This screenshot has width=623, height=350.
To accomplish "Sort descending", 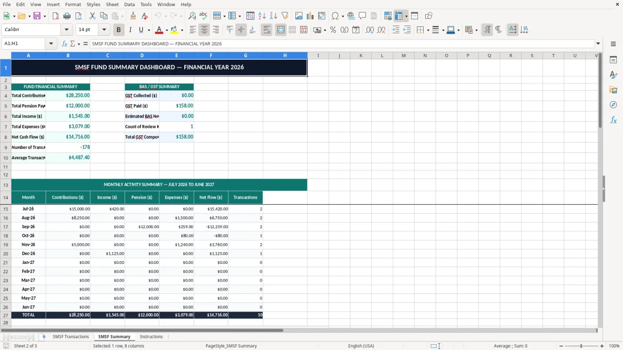I will 273,16.
